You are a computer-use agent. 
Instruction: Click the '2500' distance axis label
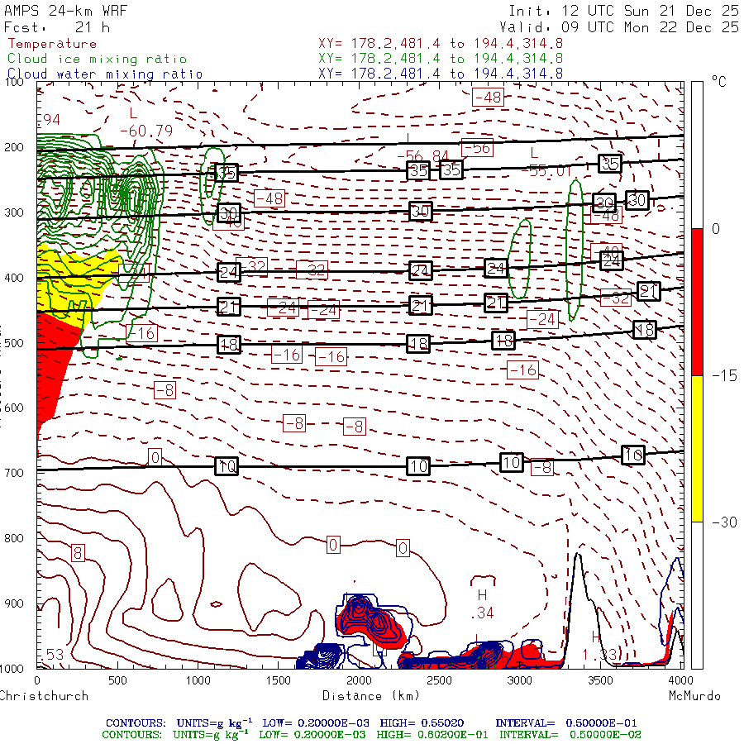(x=440, y=680)
